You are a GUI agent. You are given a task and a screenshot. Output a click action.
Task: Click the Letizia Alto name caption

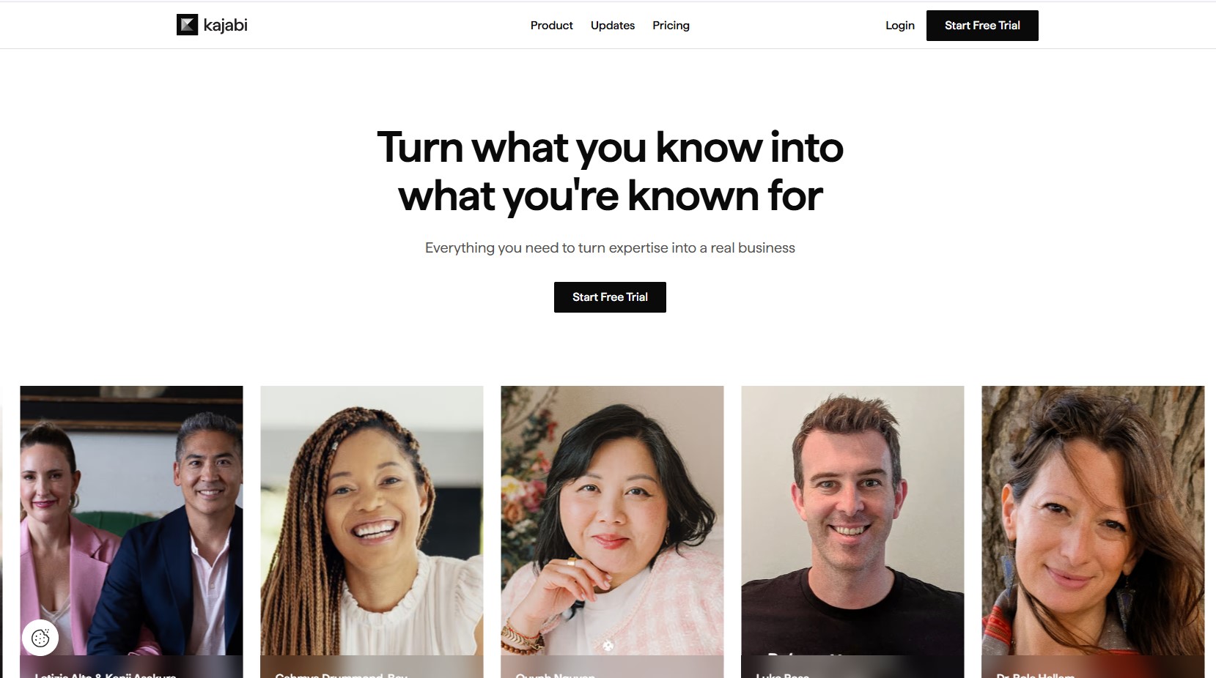106,674
